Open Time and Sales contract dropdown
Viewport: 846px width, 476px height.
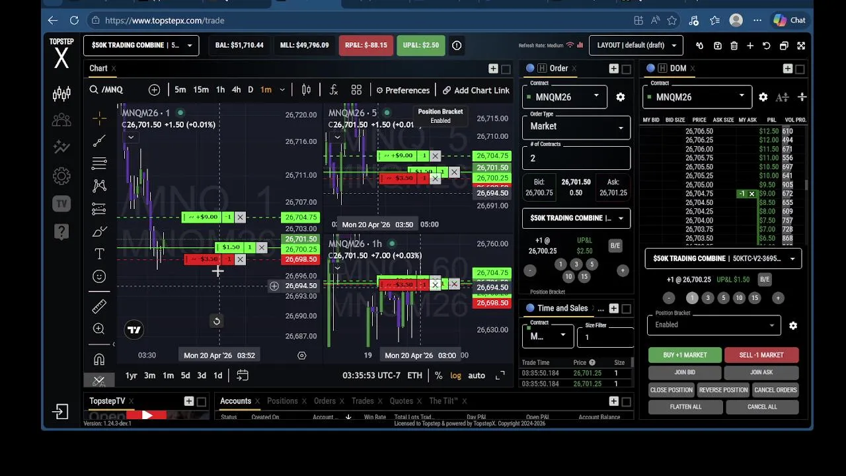tap(548, 336)
